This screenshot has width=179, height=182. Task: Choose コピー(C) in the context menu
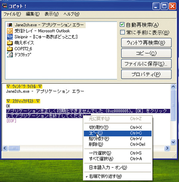coord(118,133)
